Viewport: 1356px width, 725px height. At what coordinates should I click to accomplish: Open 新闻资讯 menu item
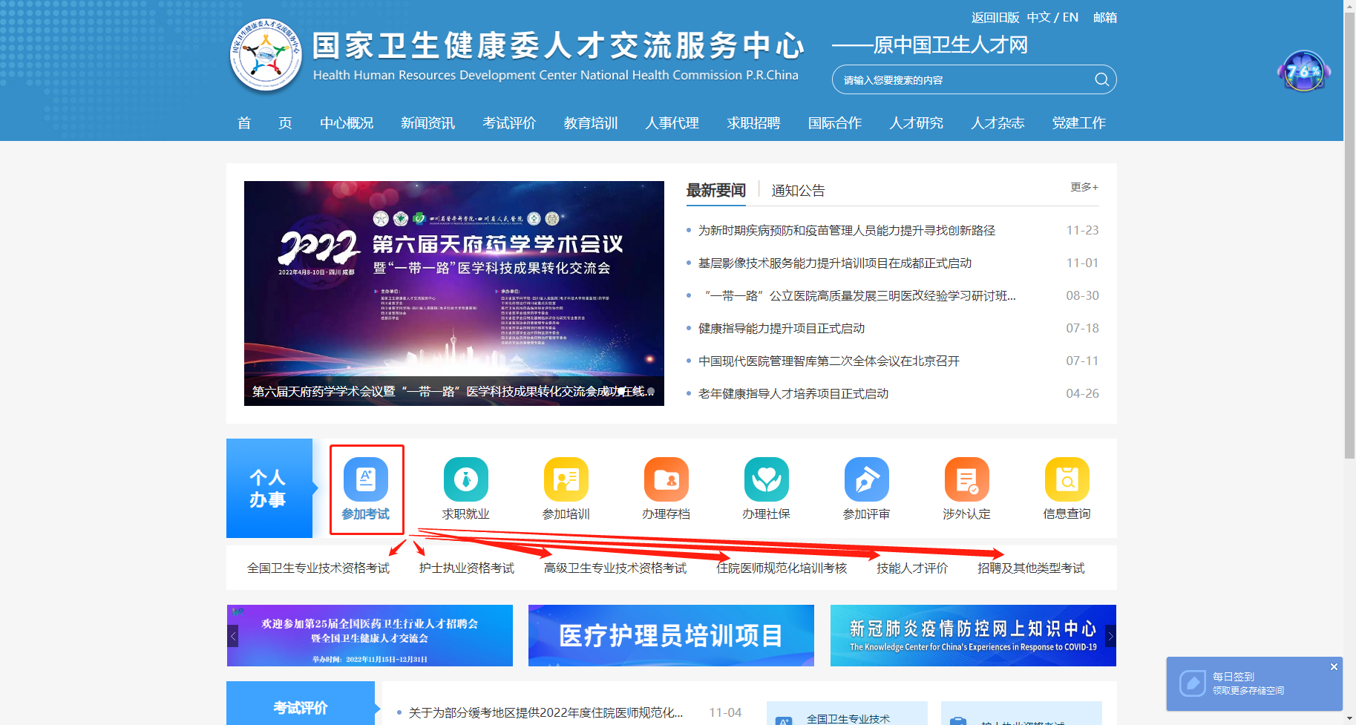coord(428,123)
